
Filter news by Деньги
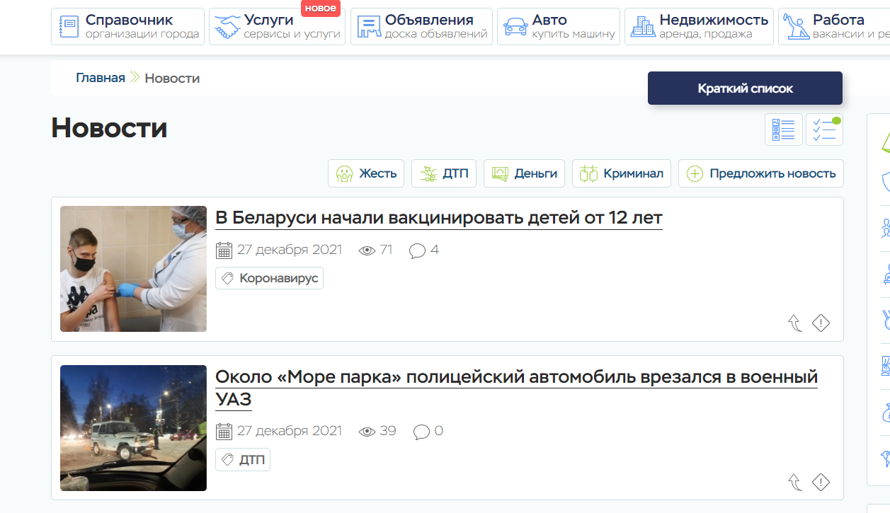tap(524, 173)
